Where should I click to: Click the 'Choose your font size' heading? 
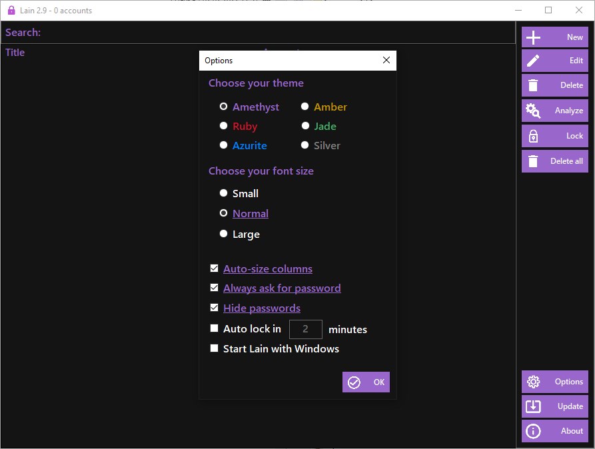[261, 171]
